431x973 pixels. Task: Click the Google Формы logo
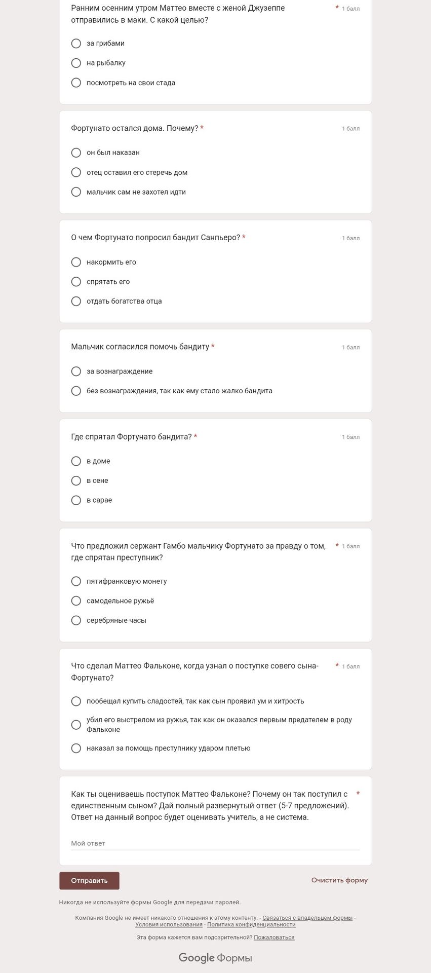(x=215, y=958)
